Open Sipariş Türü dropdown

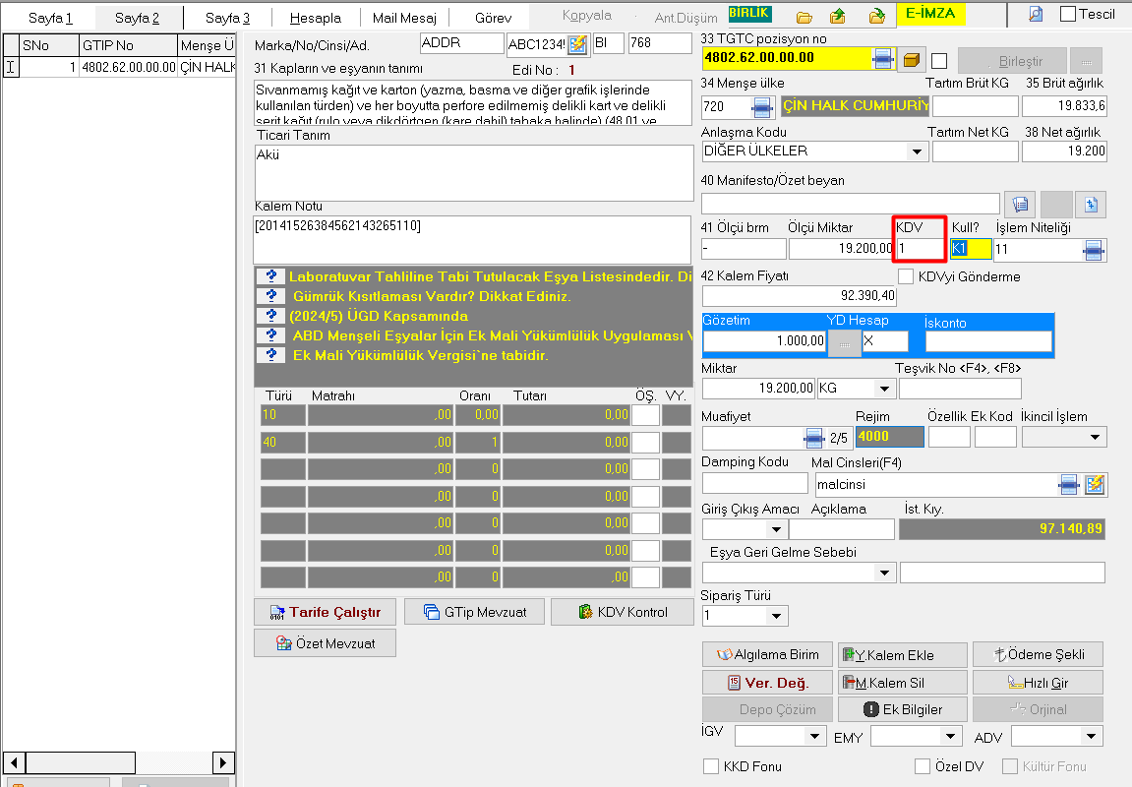point(776,616)
